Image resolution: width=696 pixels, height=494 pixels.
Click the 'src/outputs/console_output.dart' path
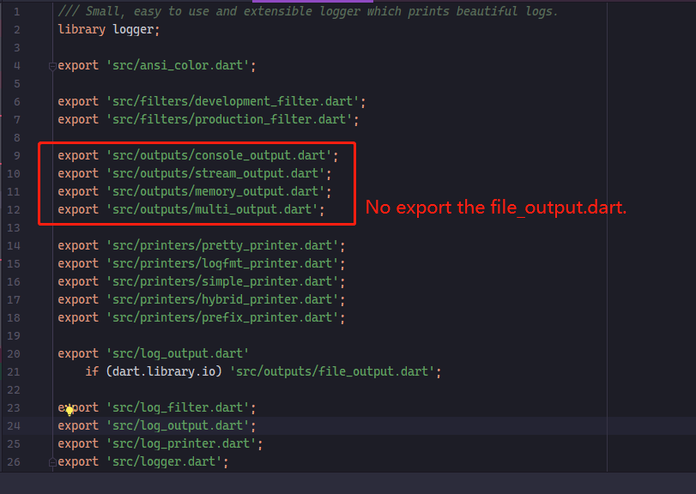[x=219, y=155]
